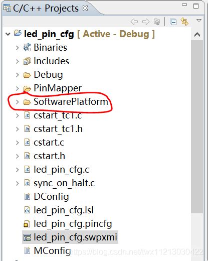
Task: Collapse the led_pin_cfg project node
Action: [8, 34]
